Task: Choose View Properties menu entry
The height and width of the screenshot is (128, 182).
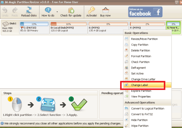Action: pyautogui.click(x=147, y=97)
